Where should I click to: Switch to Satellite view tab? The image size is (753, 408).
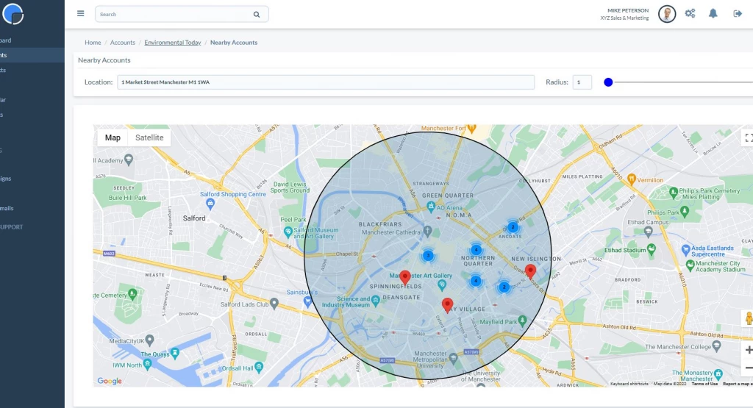click(x=149, y=137)
